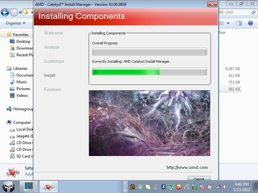The image size is (258, 193).
Task: Close the AMD Catalyst Install Manager window
Action: pos(212,4)
